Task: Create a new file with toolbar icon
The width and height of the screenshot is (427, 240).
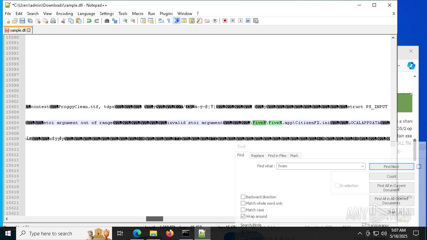Action: 7,21
